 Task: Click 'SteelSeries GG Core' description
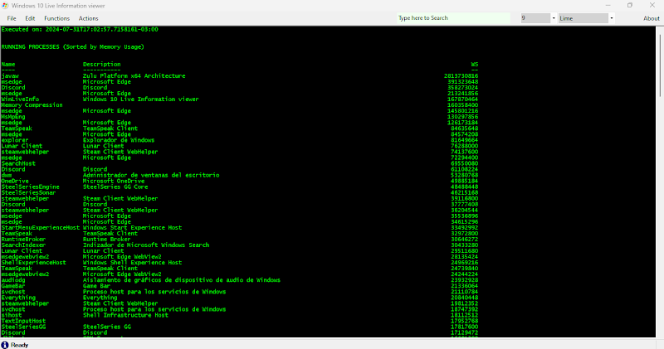(115, 187)
